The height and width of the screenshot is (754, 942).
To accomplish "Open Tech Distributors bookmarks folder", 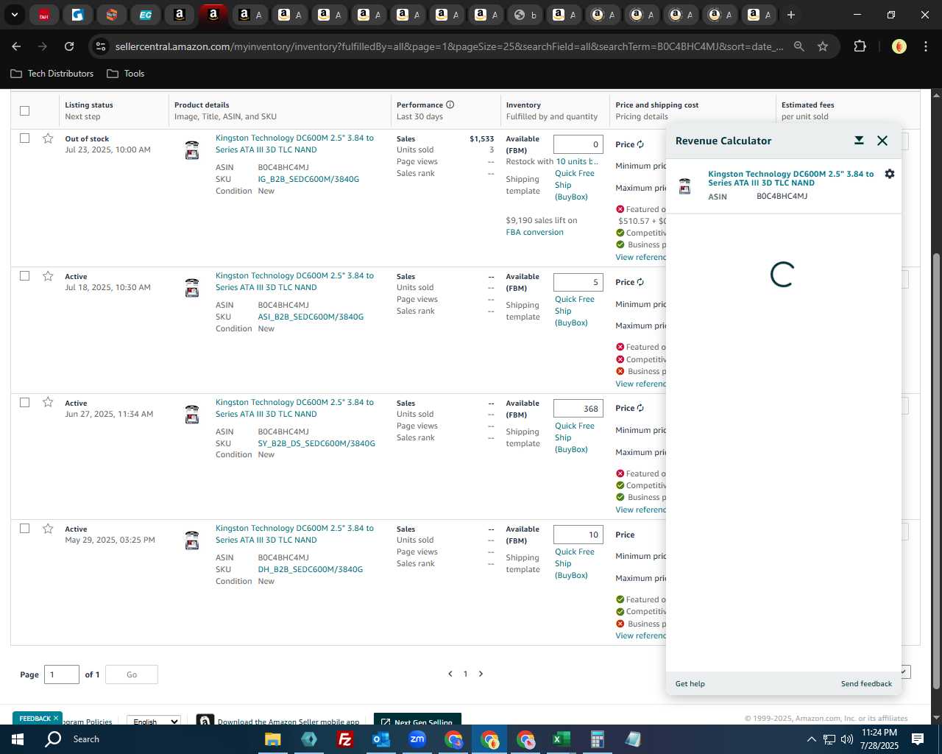I will coord(52,74).
